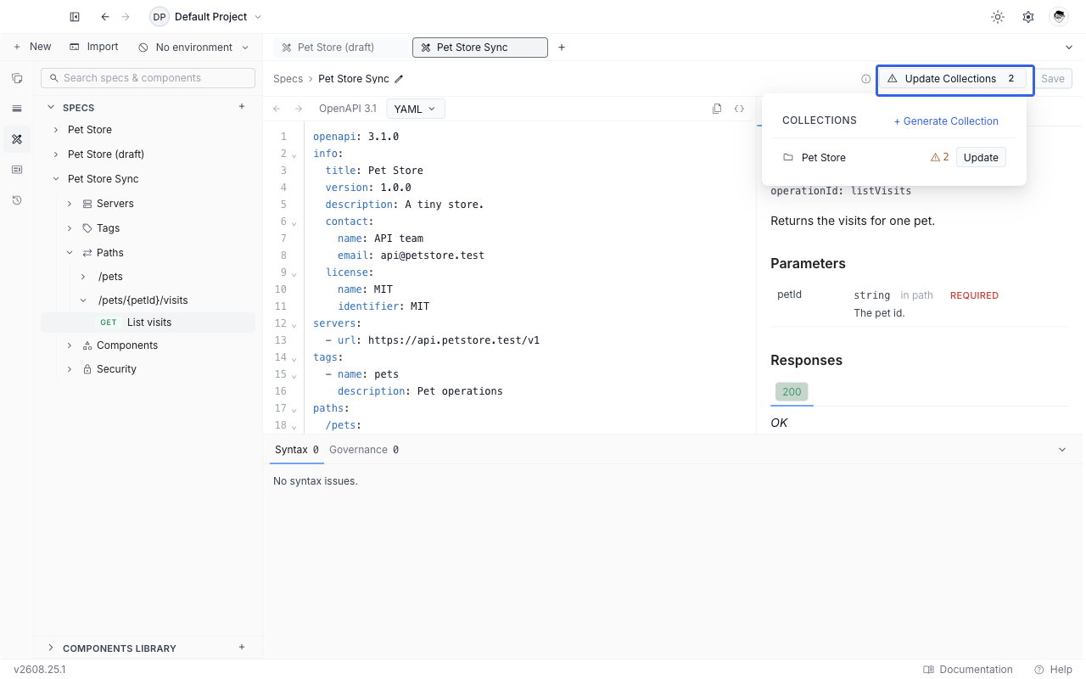The height and width of the screenshot is (679, 1086).
Task: Click the Generate Collection link
Action: (x=946, y=121)
